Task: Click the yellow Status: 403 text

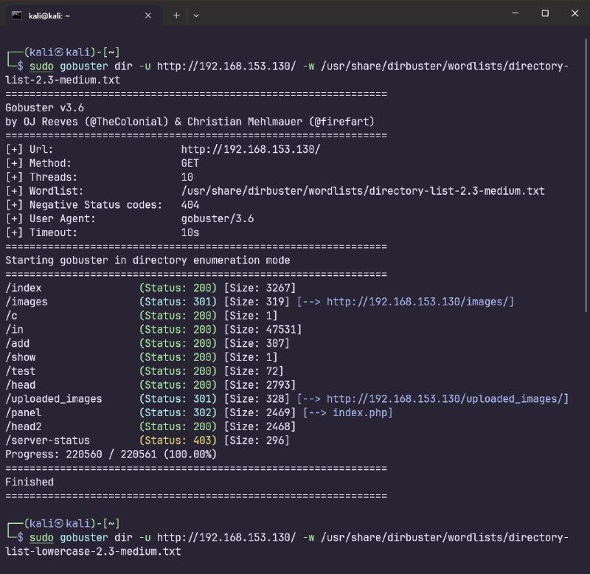Action: coord(178,440)
